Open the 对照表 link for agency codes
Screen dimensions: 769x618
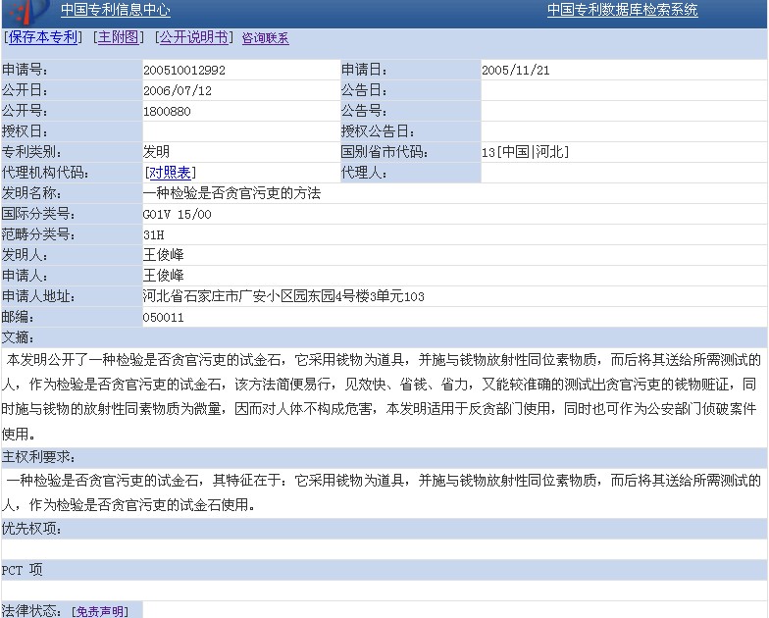tap(170, 173)
